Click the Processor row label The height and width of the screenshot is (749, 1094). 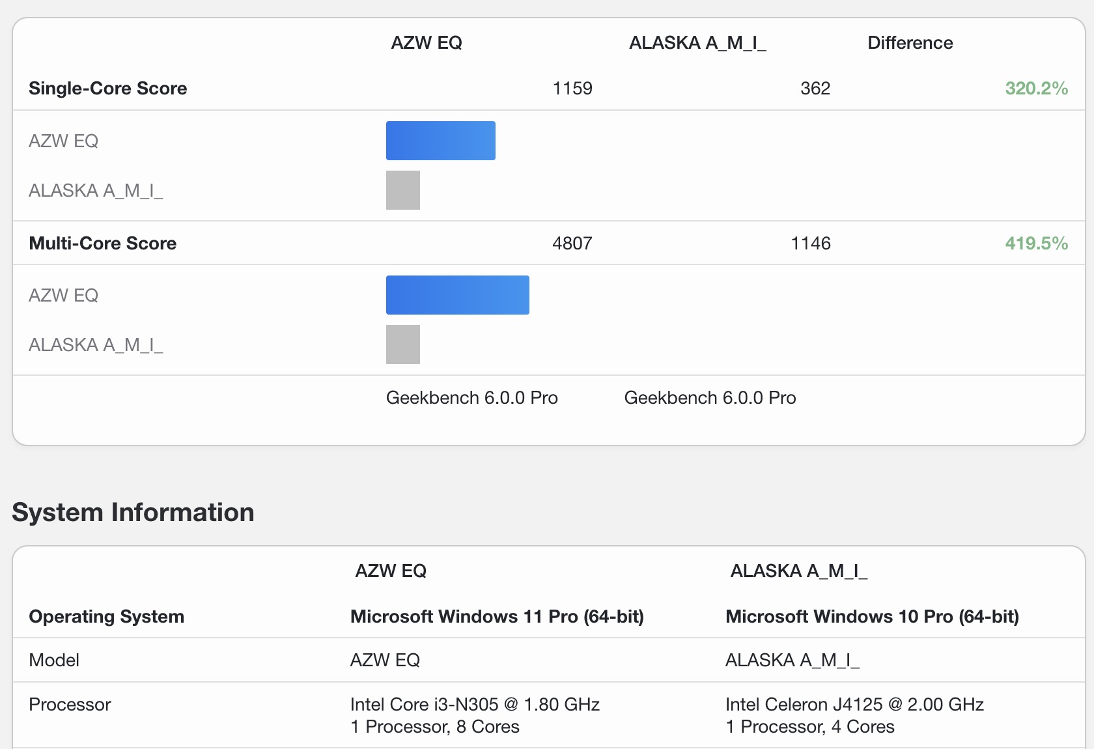(70, 705)
